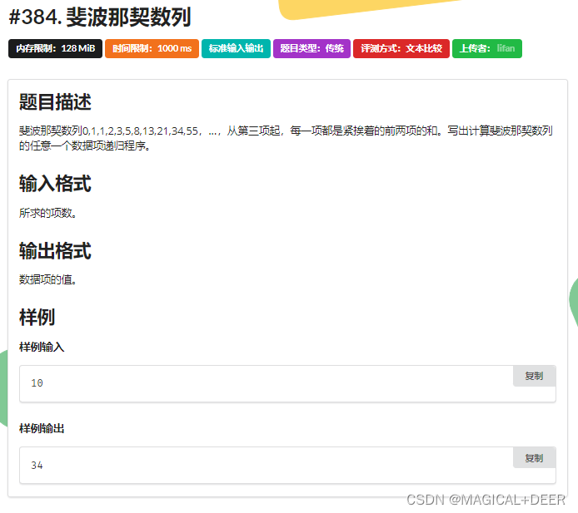This screenshot has width=578, height=513.
Task: Click the time limit 1000 ms badge
Action: coord(152,48)
